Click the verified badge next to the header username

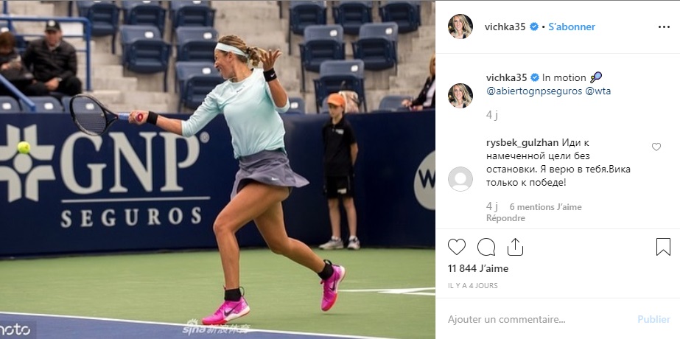tap(534, 27)
